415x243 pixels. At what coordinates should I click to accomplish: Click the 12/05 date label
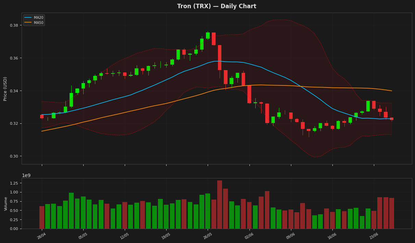[x=124, y=236]
